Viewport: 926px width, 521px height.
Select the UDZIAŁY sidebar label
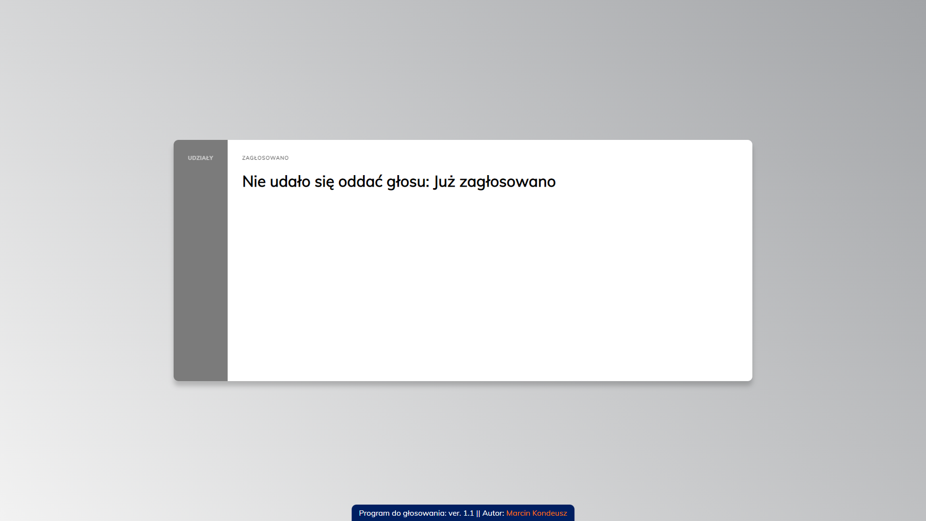(x=200, y=158)
